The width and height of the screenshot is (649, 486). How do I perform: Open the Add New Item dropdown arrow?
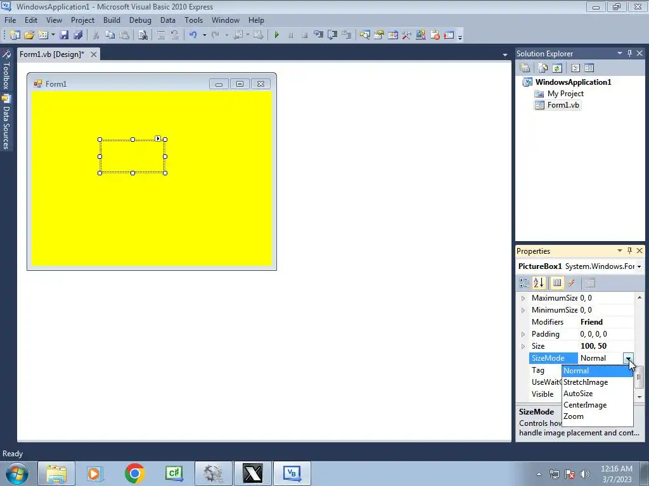[x=53, y=35]
